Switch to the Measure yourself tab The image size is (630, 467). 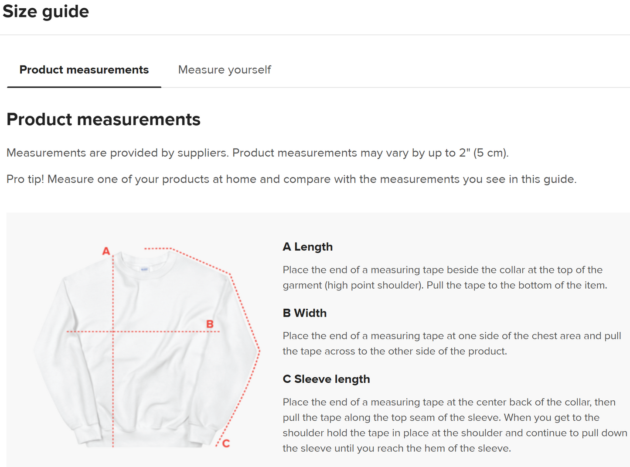[x=224, y=70]
